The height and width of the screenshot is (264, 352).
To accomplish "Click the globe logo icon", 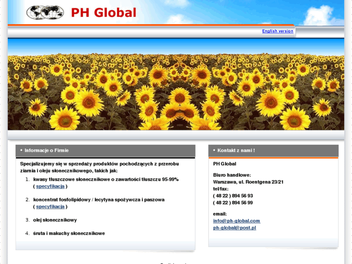I will point(45,13).
